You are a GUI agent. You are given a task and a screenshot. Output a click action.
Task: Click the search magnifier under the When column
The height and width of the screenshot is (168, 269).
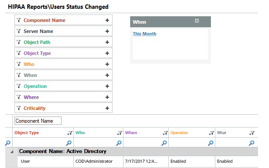(x=164, y=143)
